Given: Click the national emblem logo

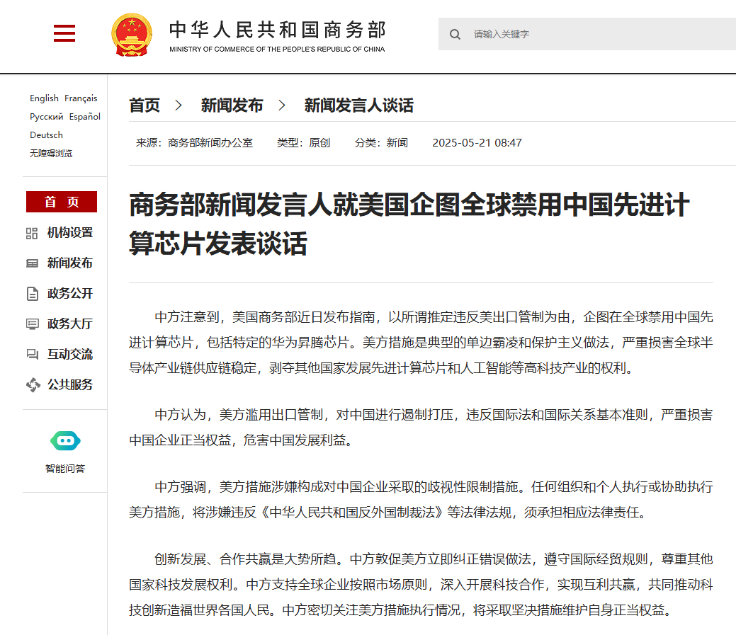Looking at the screenshot, I should point(132,35).
